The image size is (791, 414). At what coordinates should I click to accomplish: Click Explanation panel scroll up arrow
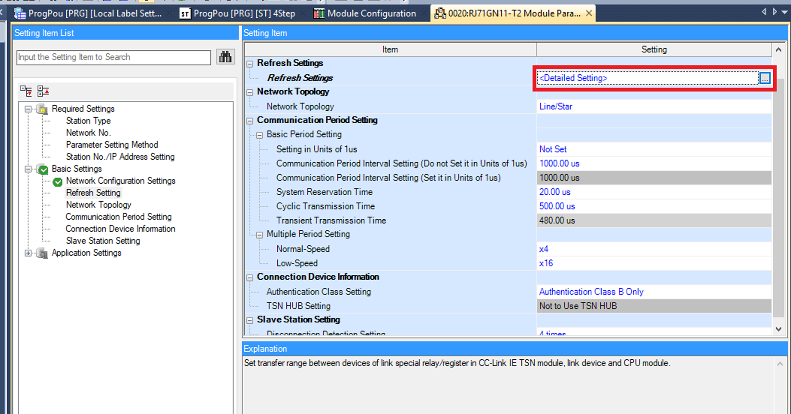(x=779, y=365)
